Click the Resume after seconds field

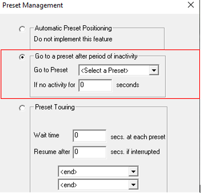coord(90,152)
